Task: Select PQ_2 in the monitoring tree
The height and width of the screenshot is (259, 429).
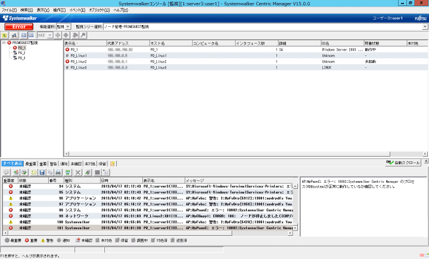Action: pos(21,53)
